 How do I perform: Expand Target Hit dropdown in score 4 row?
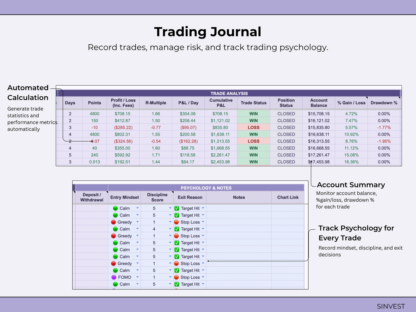pos(203,229)
